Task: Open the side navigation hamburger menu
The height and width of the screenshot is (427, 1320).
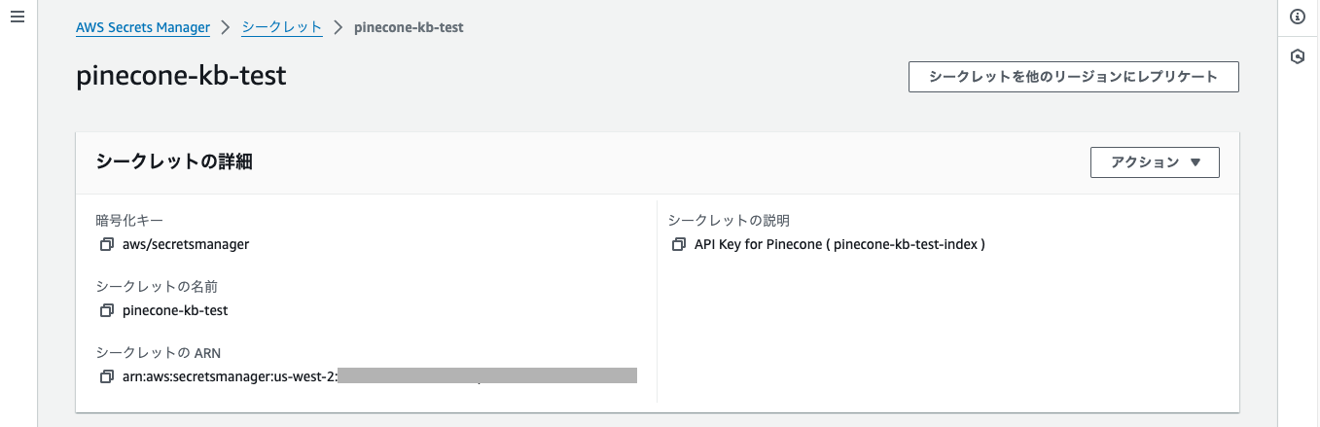Action: pos(17,18)
